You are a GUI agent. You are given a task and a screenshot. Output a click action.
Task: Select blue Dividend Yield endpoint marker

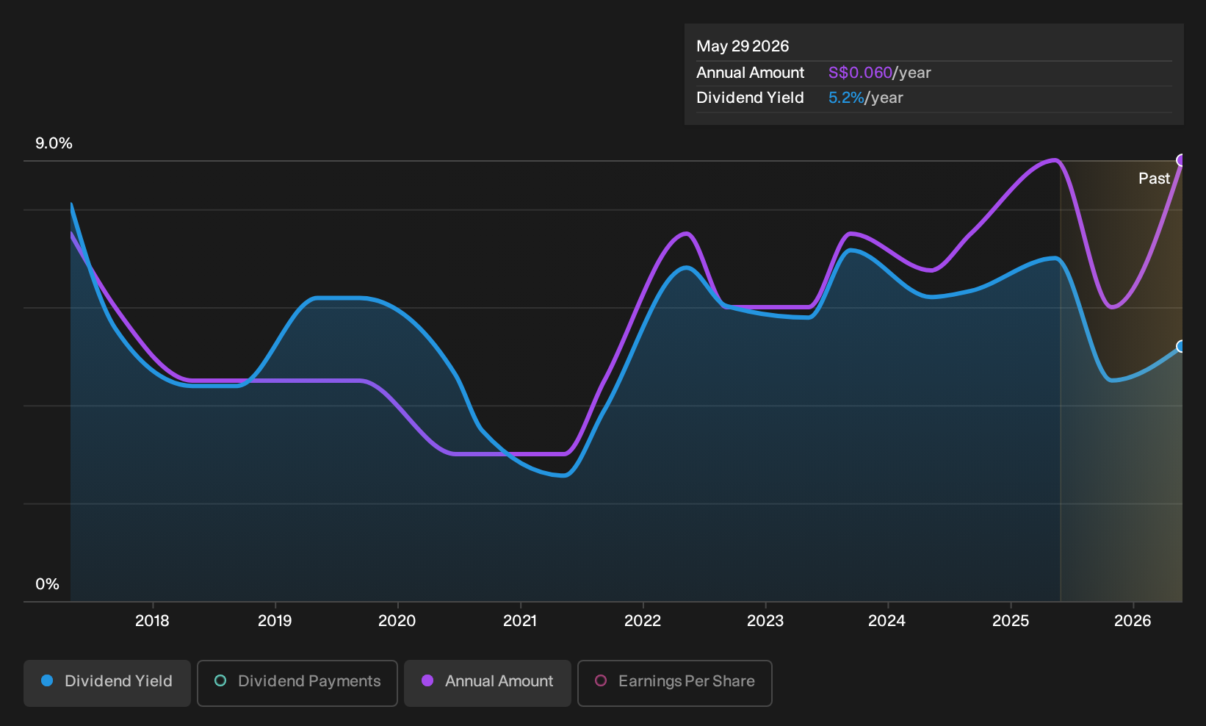pos(1181,346)
